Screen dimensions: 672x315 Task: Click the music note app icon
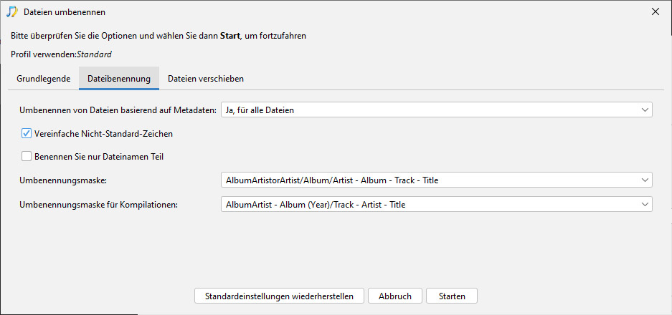(x=12, y=12)
